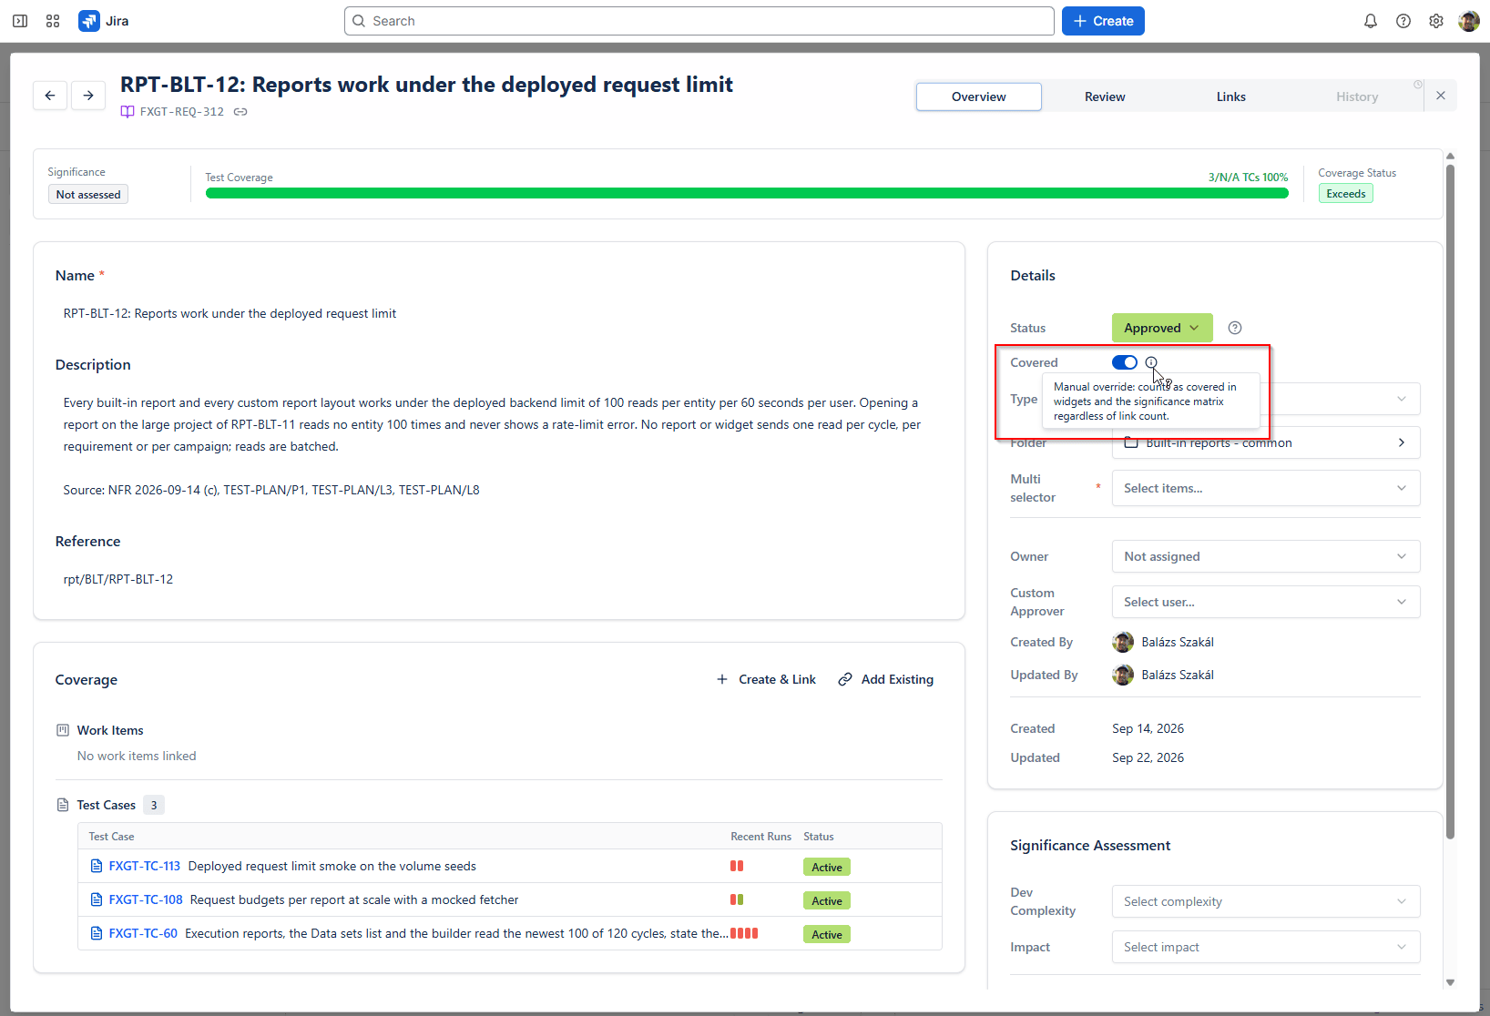
Task: Copy link icon next to FXGT-REQ-312
Action: 240,112
